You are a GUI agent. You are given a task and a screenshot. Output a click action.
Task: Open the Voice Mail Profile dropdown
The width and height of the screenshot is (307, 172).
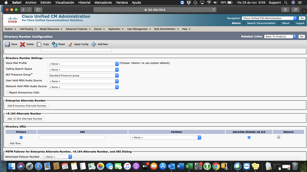coord(83,64)
